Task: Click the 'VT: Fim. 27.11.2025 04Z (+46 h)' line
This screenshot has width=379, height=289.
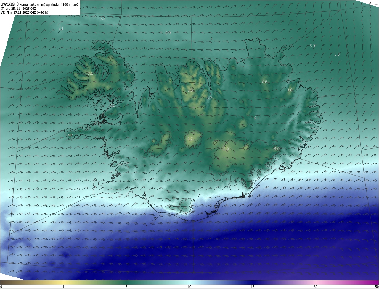Action: point(24,12)
